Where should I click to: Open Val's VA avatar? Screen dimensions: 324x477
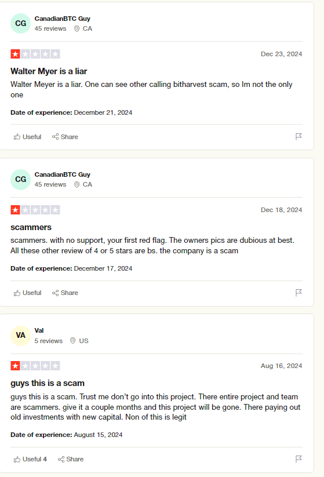[20, 336]
